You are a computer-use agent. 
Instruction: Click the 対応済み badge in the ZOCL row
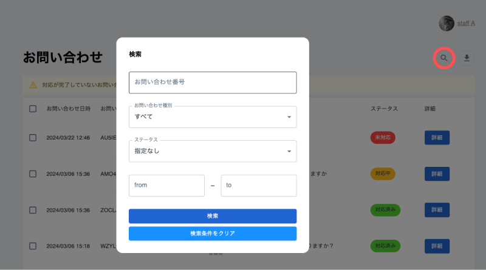(x=385, y=209)
